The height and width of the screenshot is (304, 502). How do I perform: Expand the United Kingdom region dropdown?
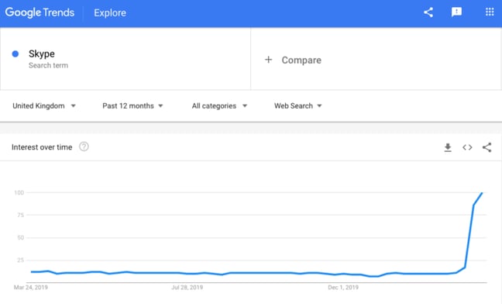tap(44, 106)
